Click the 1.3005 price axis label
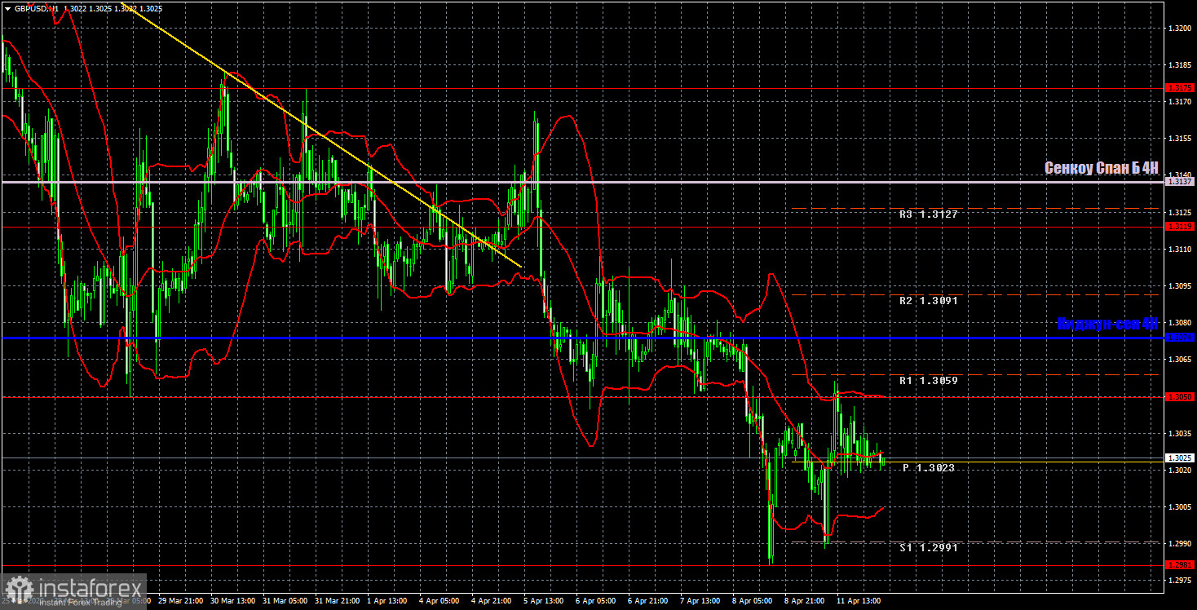Screen dimensions: 1197x610 tap(1180, 507)
